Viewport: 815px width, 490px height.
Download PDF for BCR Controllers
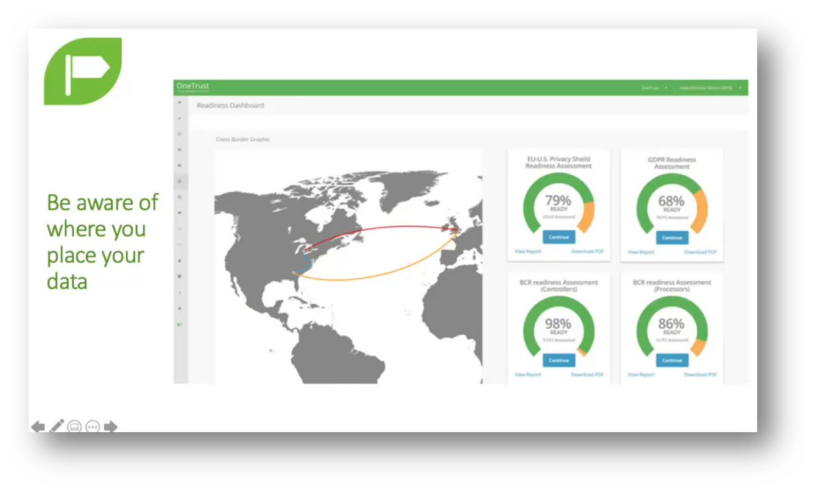pos(587,374)
